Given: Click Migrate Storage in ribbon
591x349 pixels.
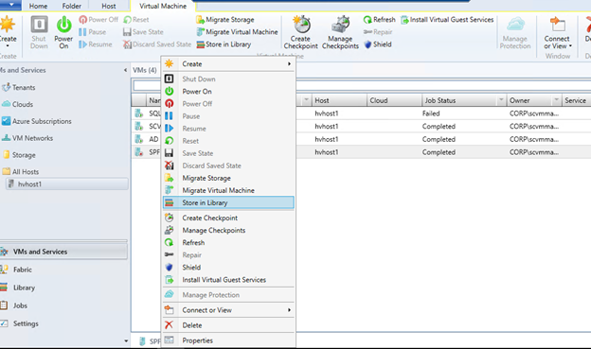Looking at the screenshot, I should tap(225, 20).
